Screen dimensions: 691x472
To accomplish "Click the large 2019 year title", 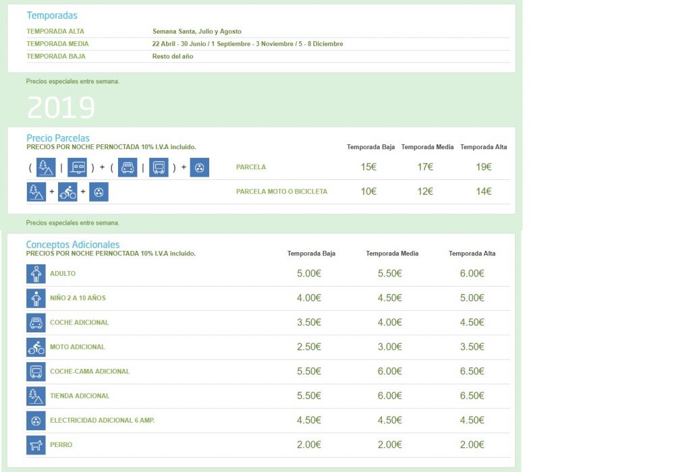I will click(61, 108).
